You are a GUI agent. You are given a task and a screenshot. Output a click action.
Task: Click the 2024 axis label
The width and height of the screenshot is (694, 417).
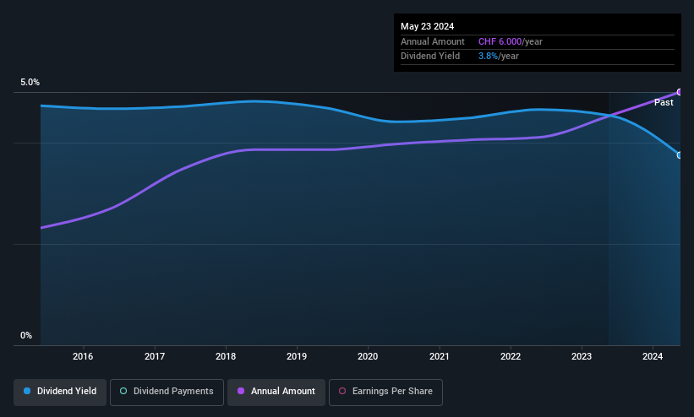tap(653, 356)
